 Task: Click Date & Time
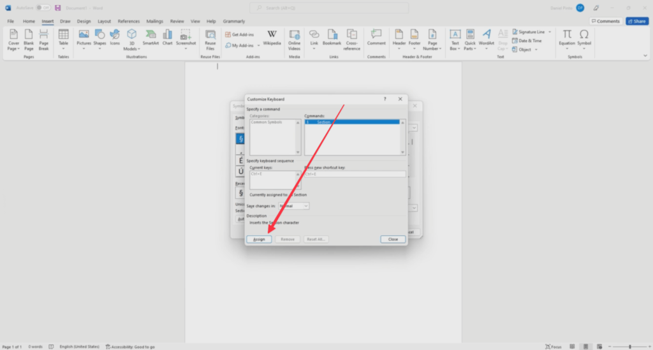pyautogui.click(x=527, y=41)
